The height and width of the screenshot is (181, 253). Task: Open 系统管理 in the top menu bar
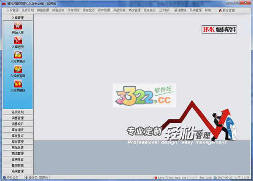[x=196, y=10]
